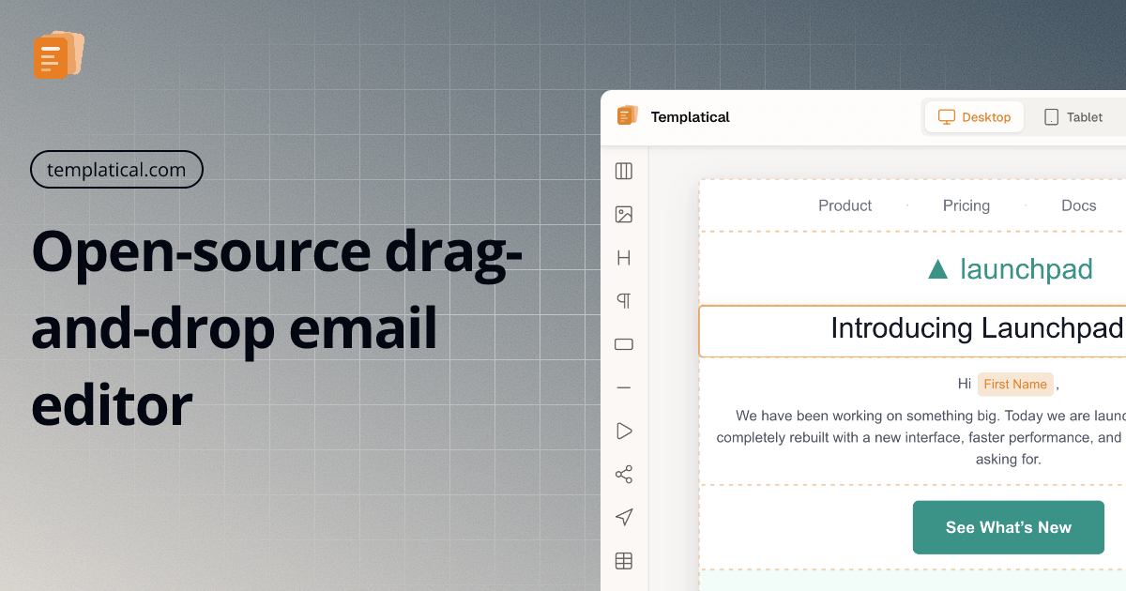Select the Button block icon
The image size is (1126, 591).
[624, 344]
